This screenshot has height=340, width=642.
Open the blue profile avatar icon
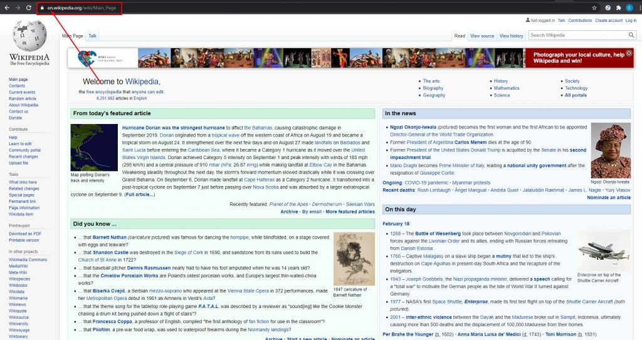(629, 8)
